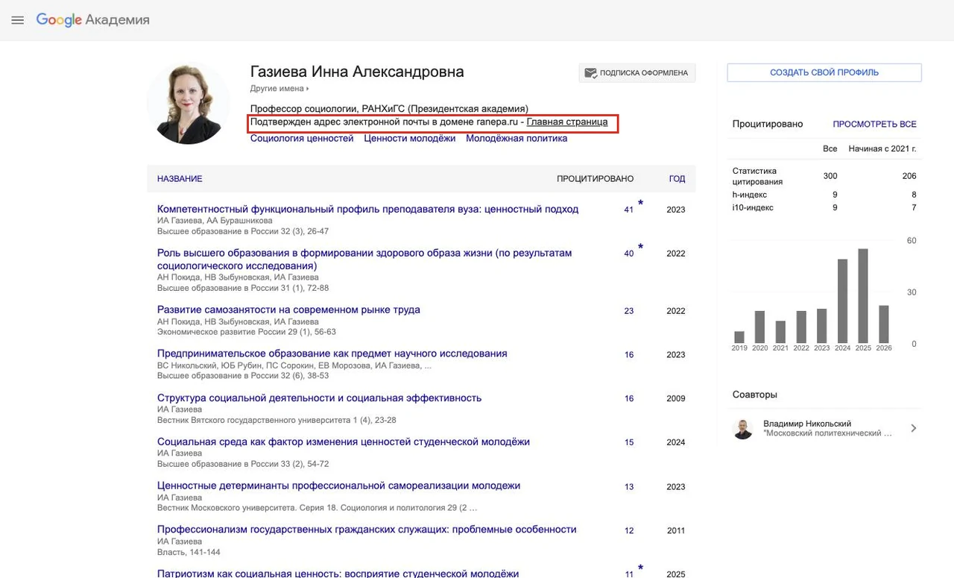Sort by НАЗВАНИЕ column header
This screenshot has height=578, width=954.
click(x=180, y=179)
